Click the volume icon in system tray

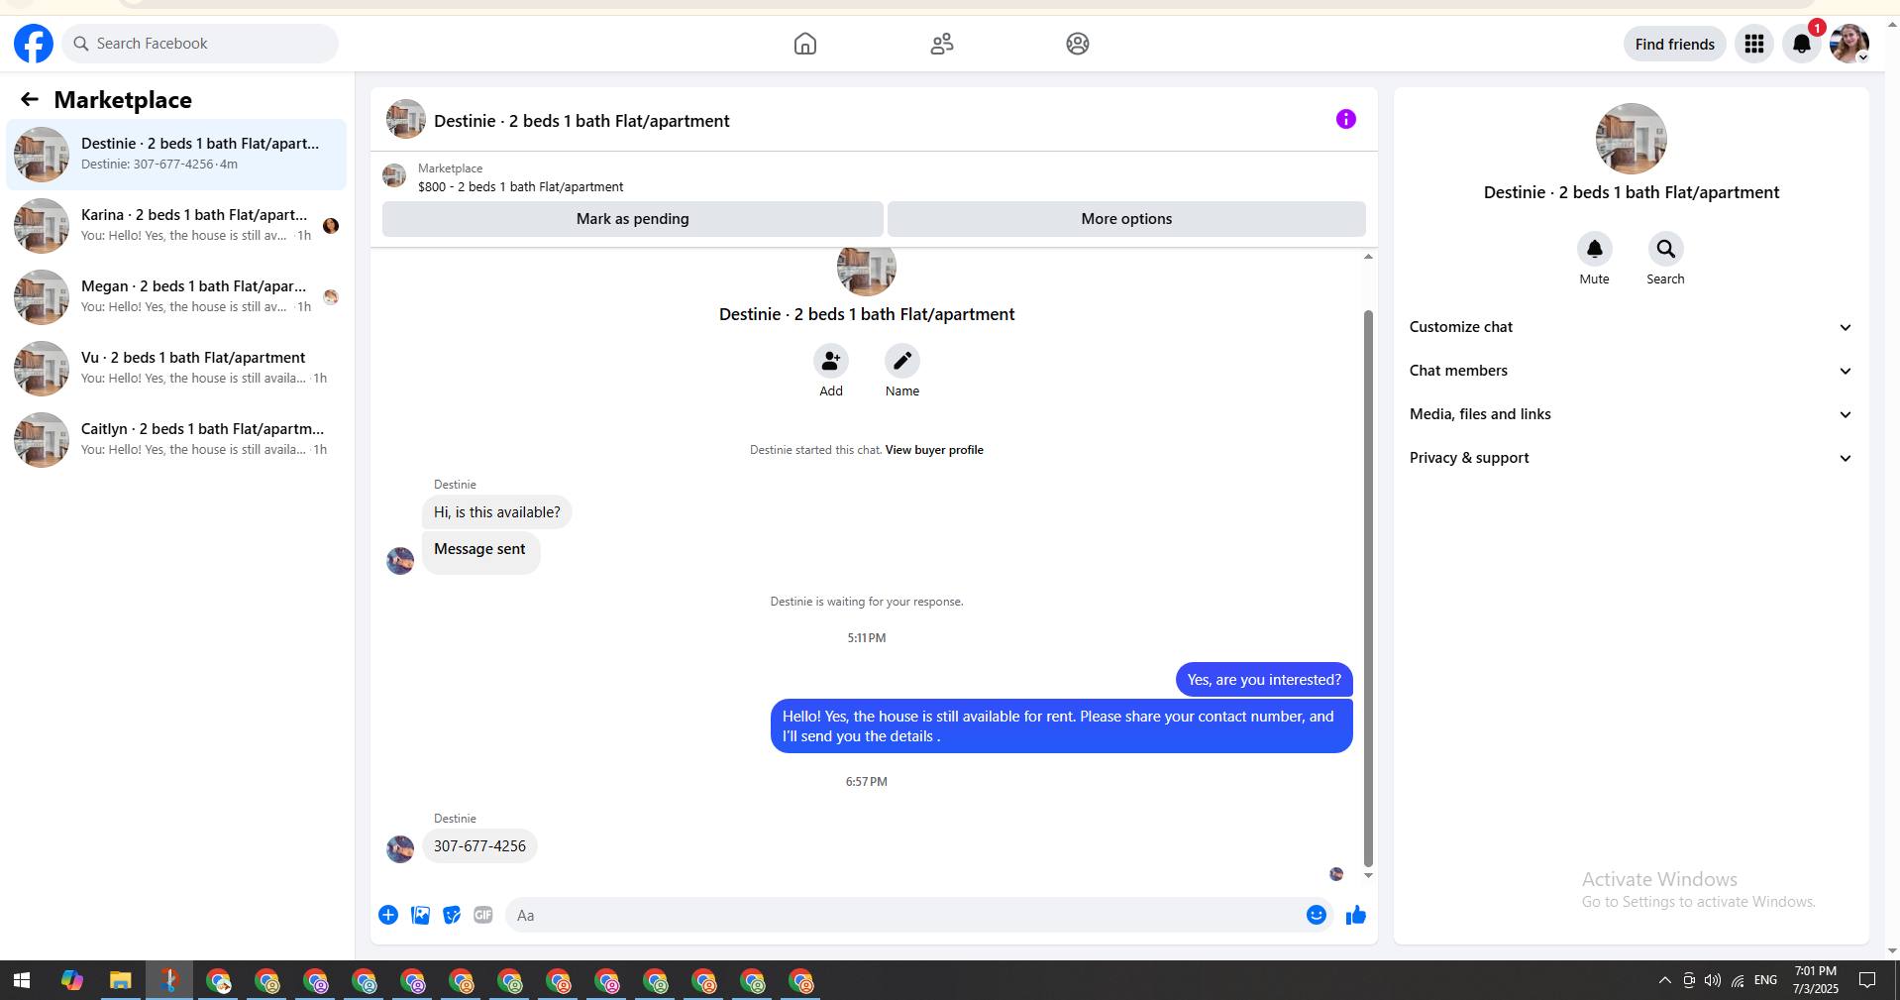point(1713,980)
